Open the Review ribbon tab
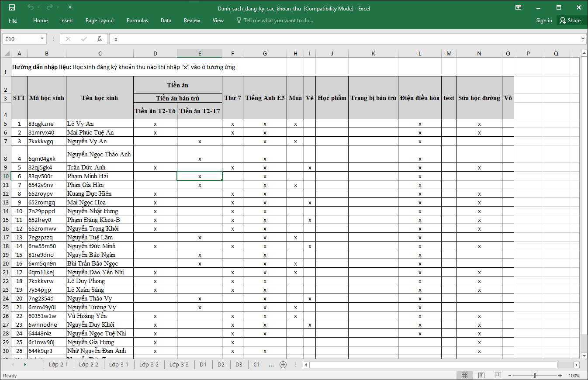This screenshot has width=588, height=380. coord(192,21)
